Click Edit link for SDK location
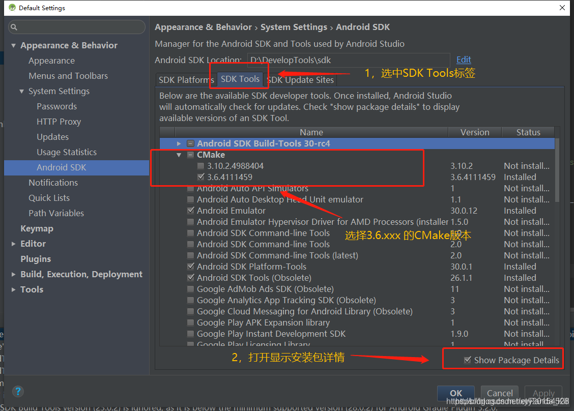574x411 pixels. tap(464, 60)
